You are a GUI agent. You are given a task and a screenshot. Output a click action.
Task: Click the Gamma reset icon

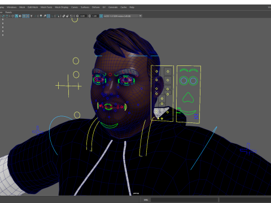(89, 16)
